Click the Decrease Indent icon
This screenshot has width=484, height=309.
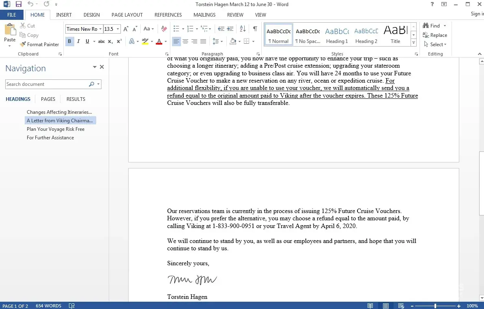pos(221,29)
